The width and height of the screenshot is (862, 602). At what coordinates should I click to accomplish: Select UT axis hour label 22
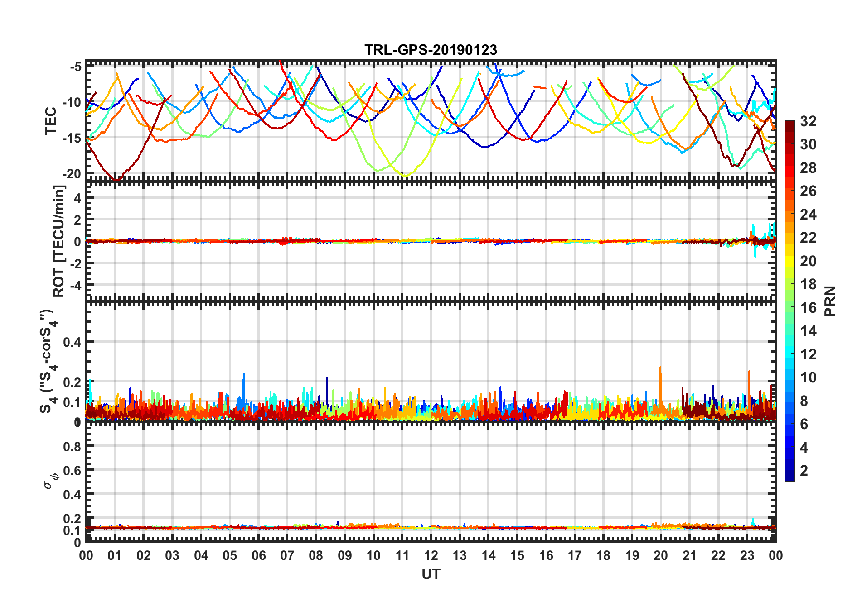[718, 555]
